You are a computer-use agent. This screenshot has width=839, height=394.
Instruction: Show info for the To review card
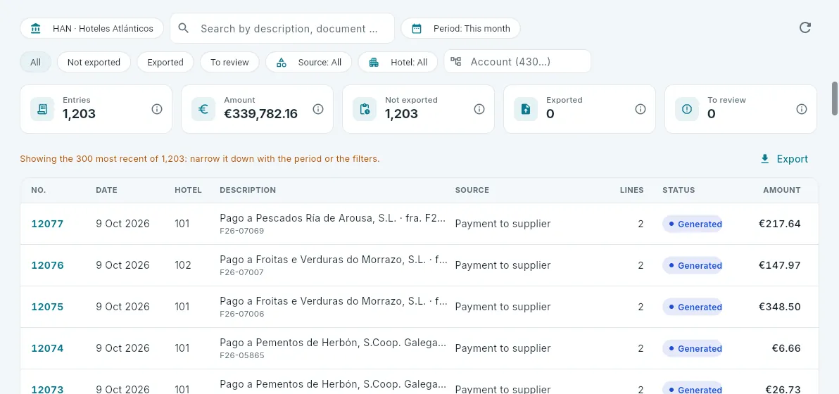click(802, 109)
